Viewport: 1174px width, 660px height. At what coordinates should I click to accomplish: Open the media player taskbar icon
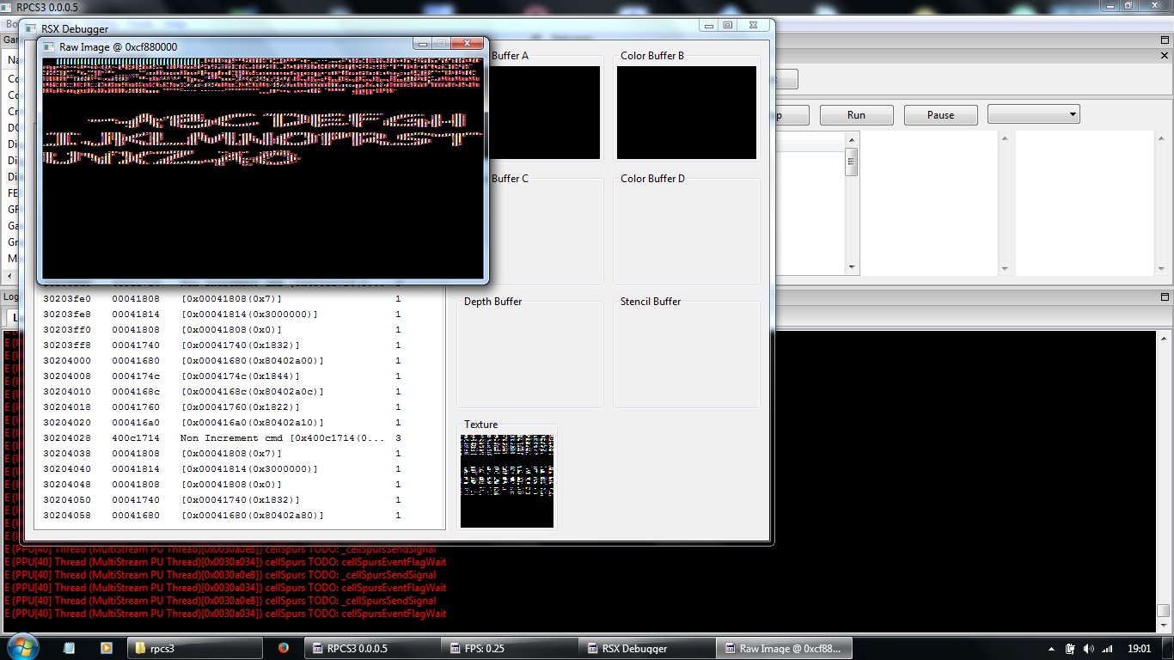107,648
